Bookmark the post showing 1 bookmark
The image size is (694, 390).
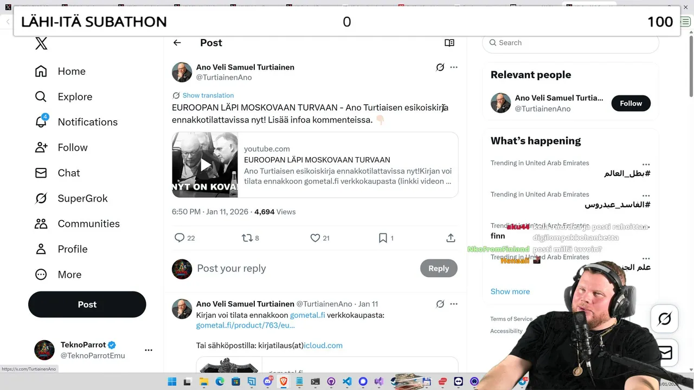click(x=383, y=238)
